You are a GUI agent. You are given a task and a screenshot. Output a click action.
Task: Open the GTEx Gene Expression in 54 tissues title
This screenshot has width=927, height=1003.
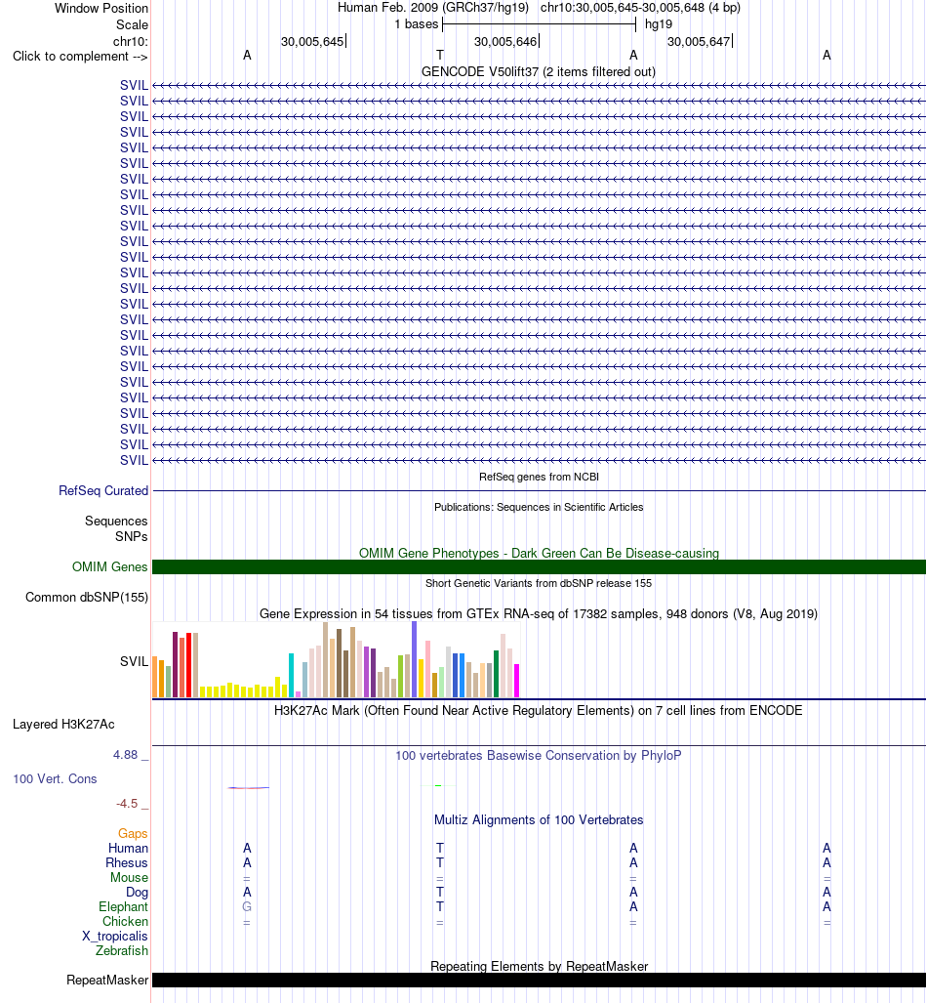[x=539, y=614]
